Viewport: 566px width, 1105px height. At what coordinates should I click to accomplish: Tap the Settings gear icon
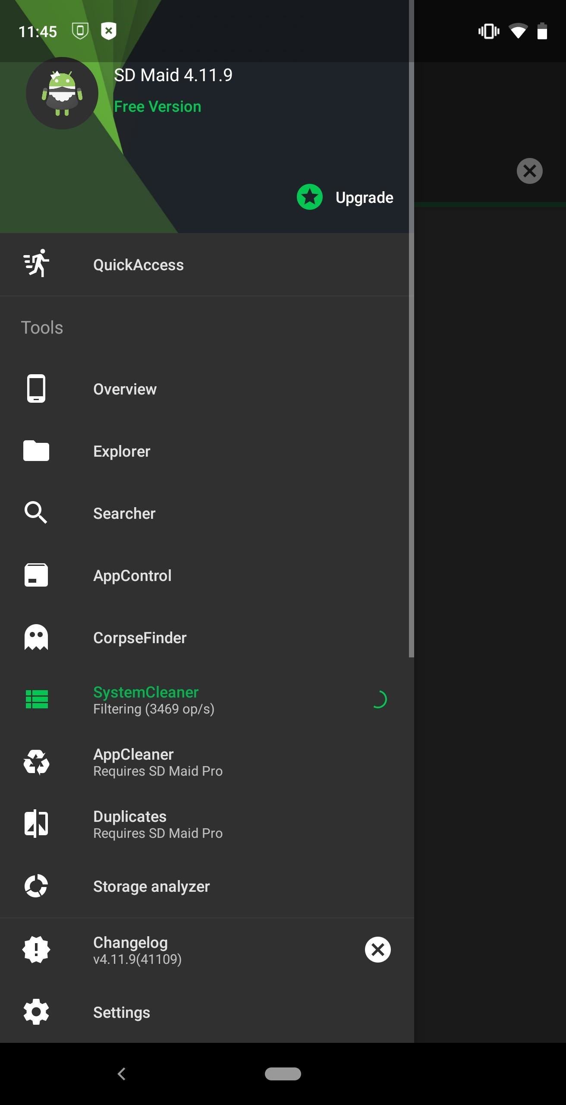[36, 1012]
